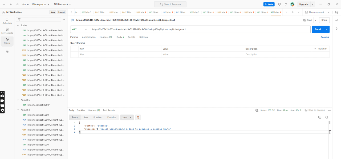Viewport: 341px width, 159px height.
Task: Click the copy response icon
Action: click(x=320, y=117)
